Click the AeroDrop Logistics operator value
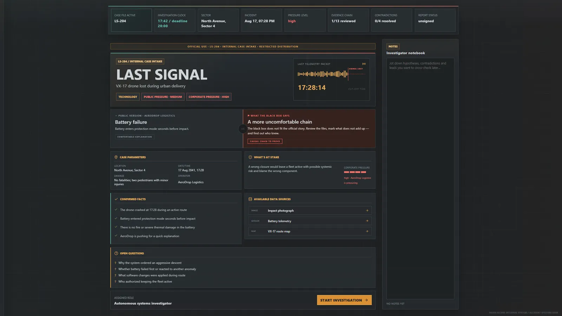This screenshot has height=316, width=562. [x=191, y=182]
